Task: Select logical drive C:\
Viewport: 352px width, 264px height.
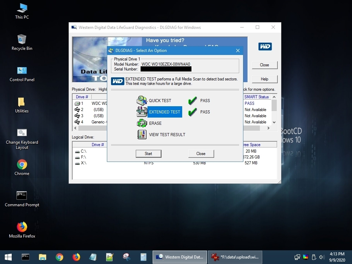Action: click(x=81, y=151)
